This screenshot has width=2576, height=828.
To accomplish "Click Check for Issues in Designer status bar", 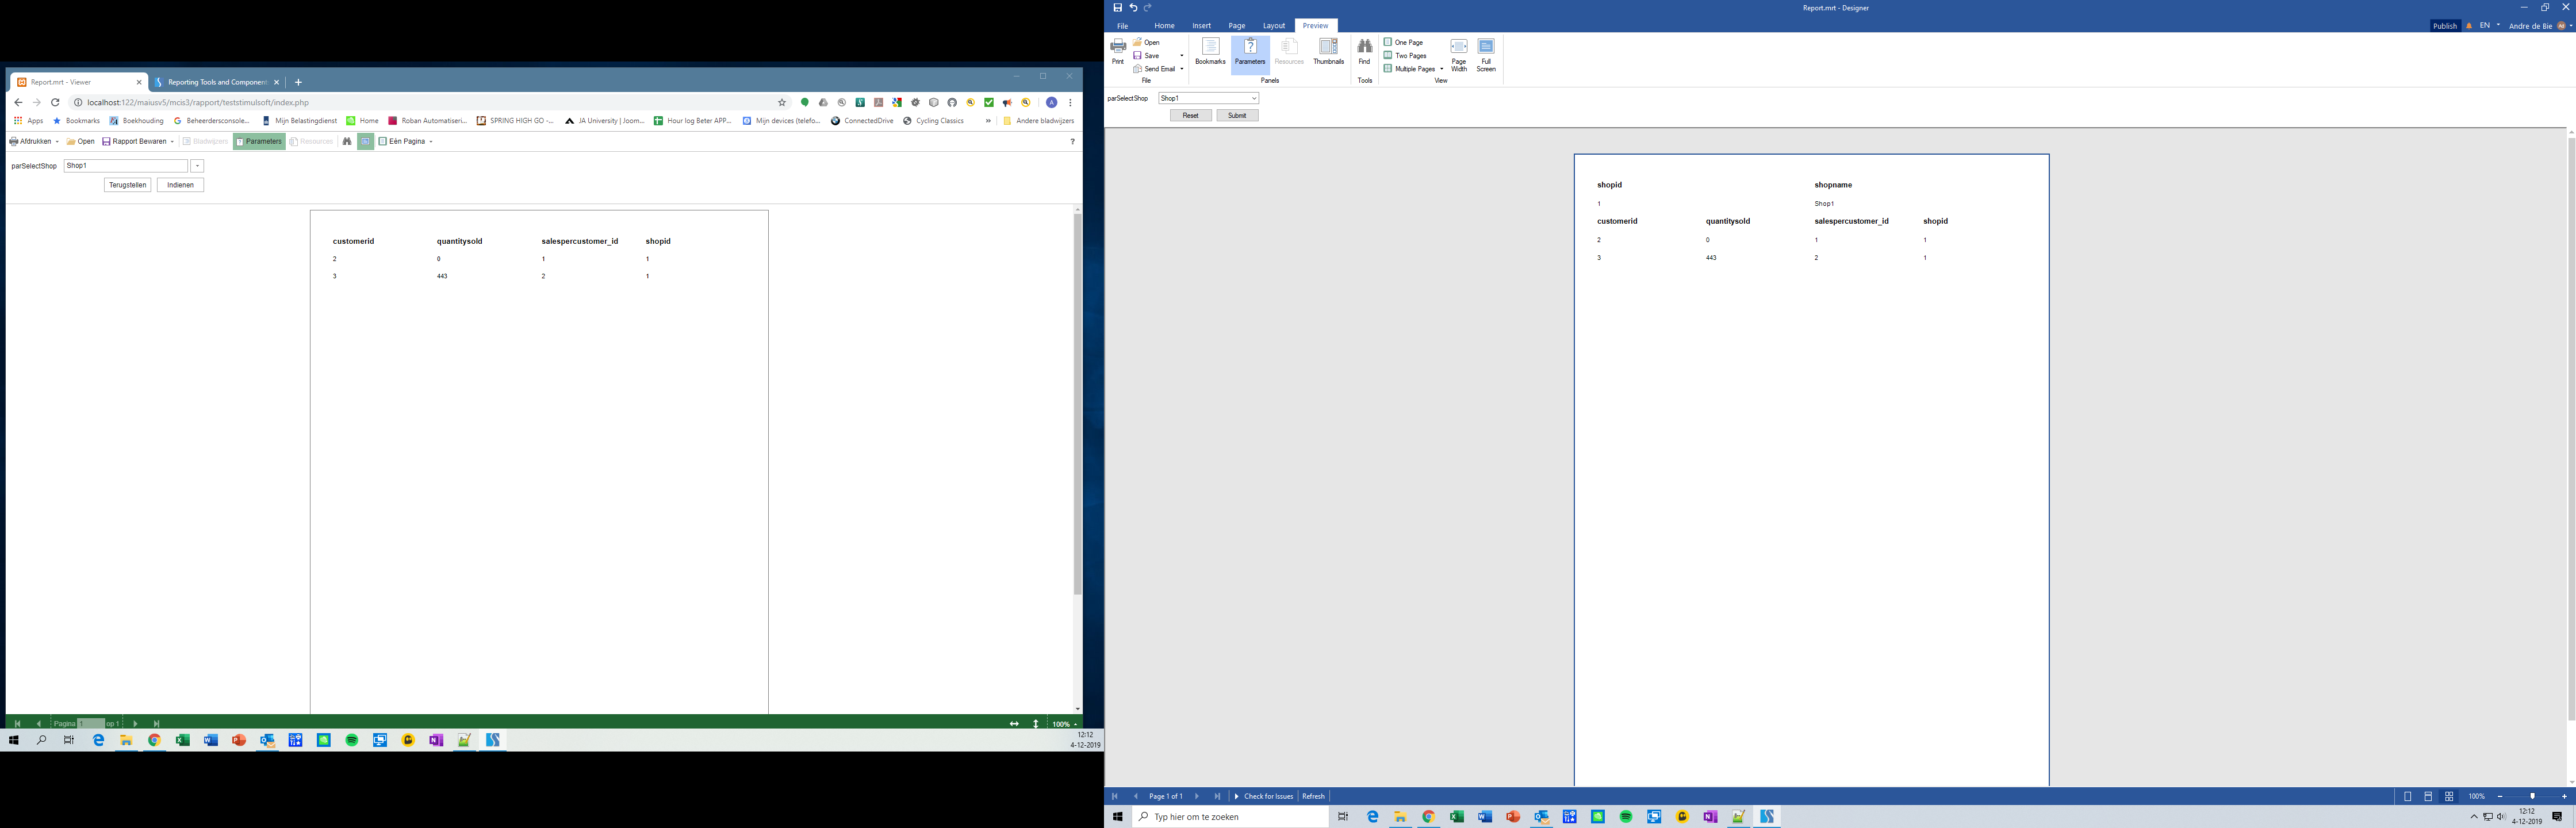I will pos(1264,796).
